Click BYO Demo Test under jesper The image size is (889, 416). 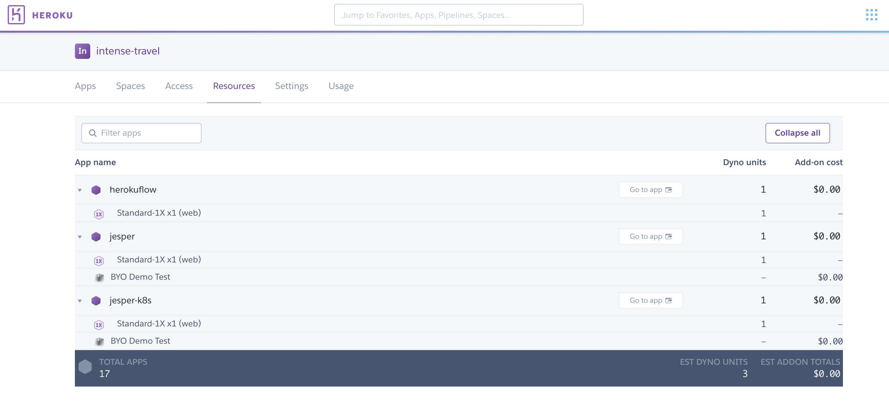tap(140, 277)
